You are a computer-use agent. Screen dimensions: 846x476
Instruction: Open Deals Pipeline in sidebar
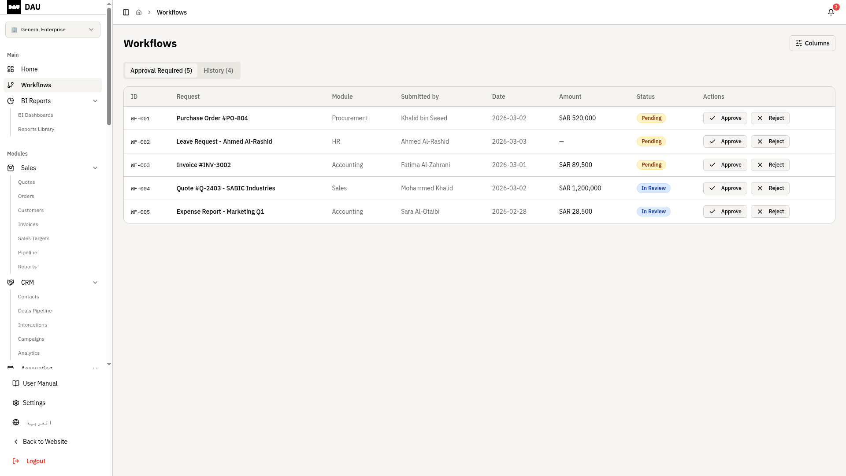point(35,311)
